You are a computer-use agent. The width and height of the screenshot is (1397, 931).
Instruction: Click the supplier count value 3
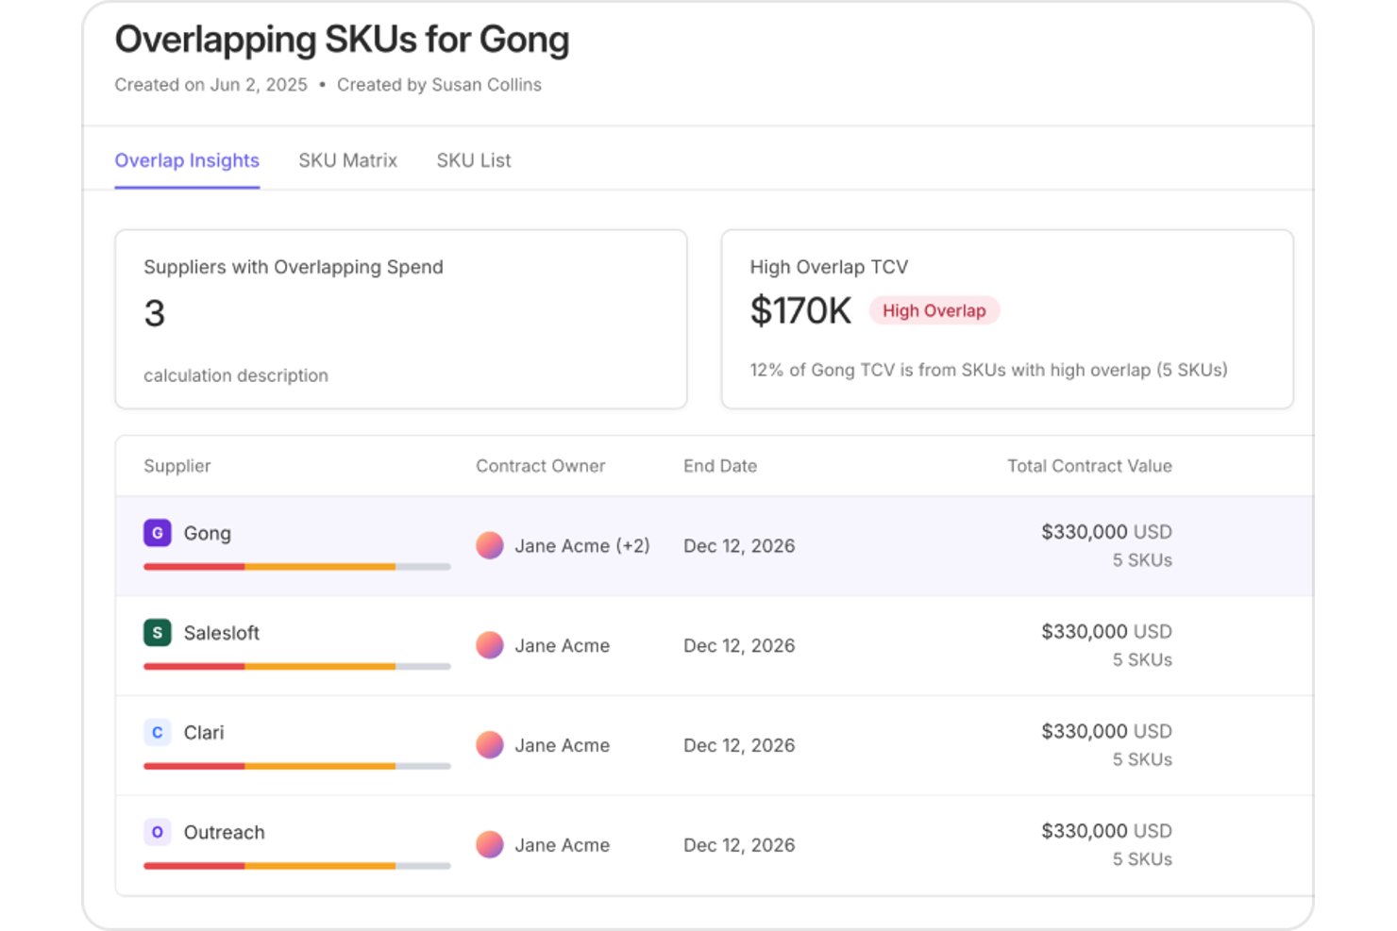(155, 313)
